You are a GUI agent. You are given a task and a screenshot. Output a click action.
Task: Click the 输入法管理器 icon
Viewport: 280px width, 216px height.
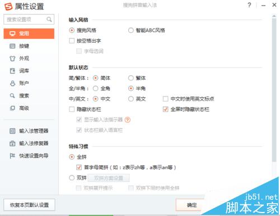tap(12, 131)
